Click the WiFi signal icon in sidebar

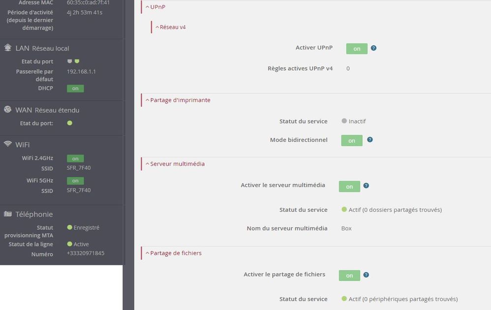[x=7, y=144]
